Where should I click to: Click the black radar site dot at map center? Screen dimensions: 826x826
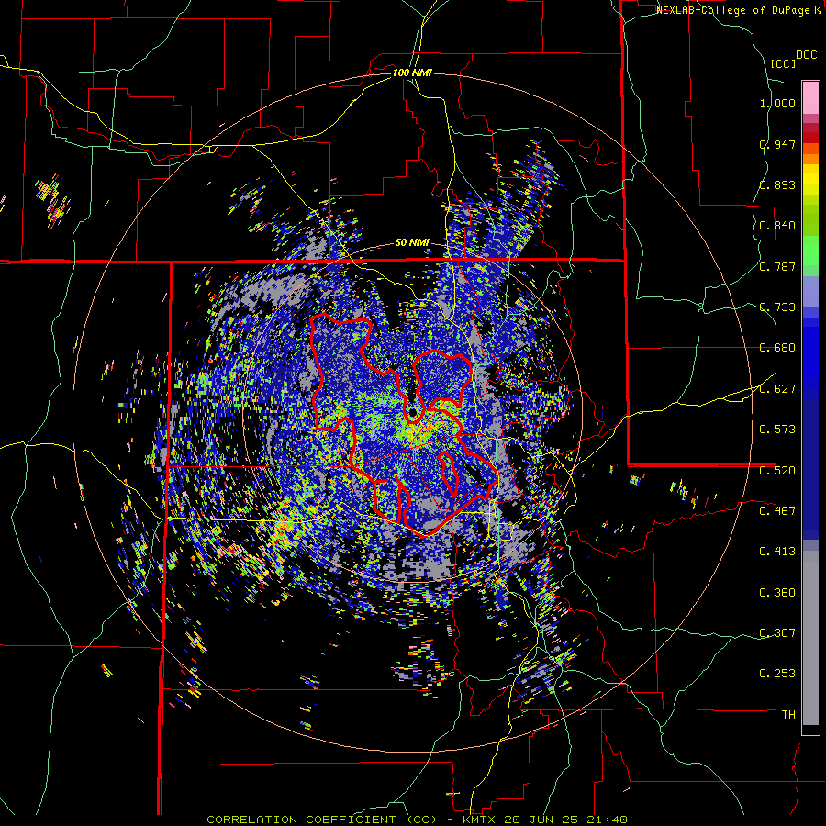412,411
